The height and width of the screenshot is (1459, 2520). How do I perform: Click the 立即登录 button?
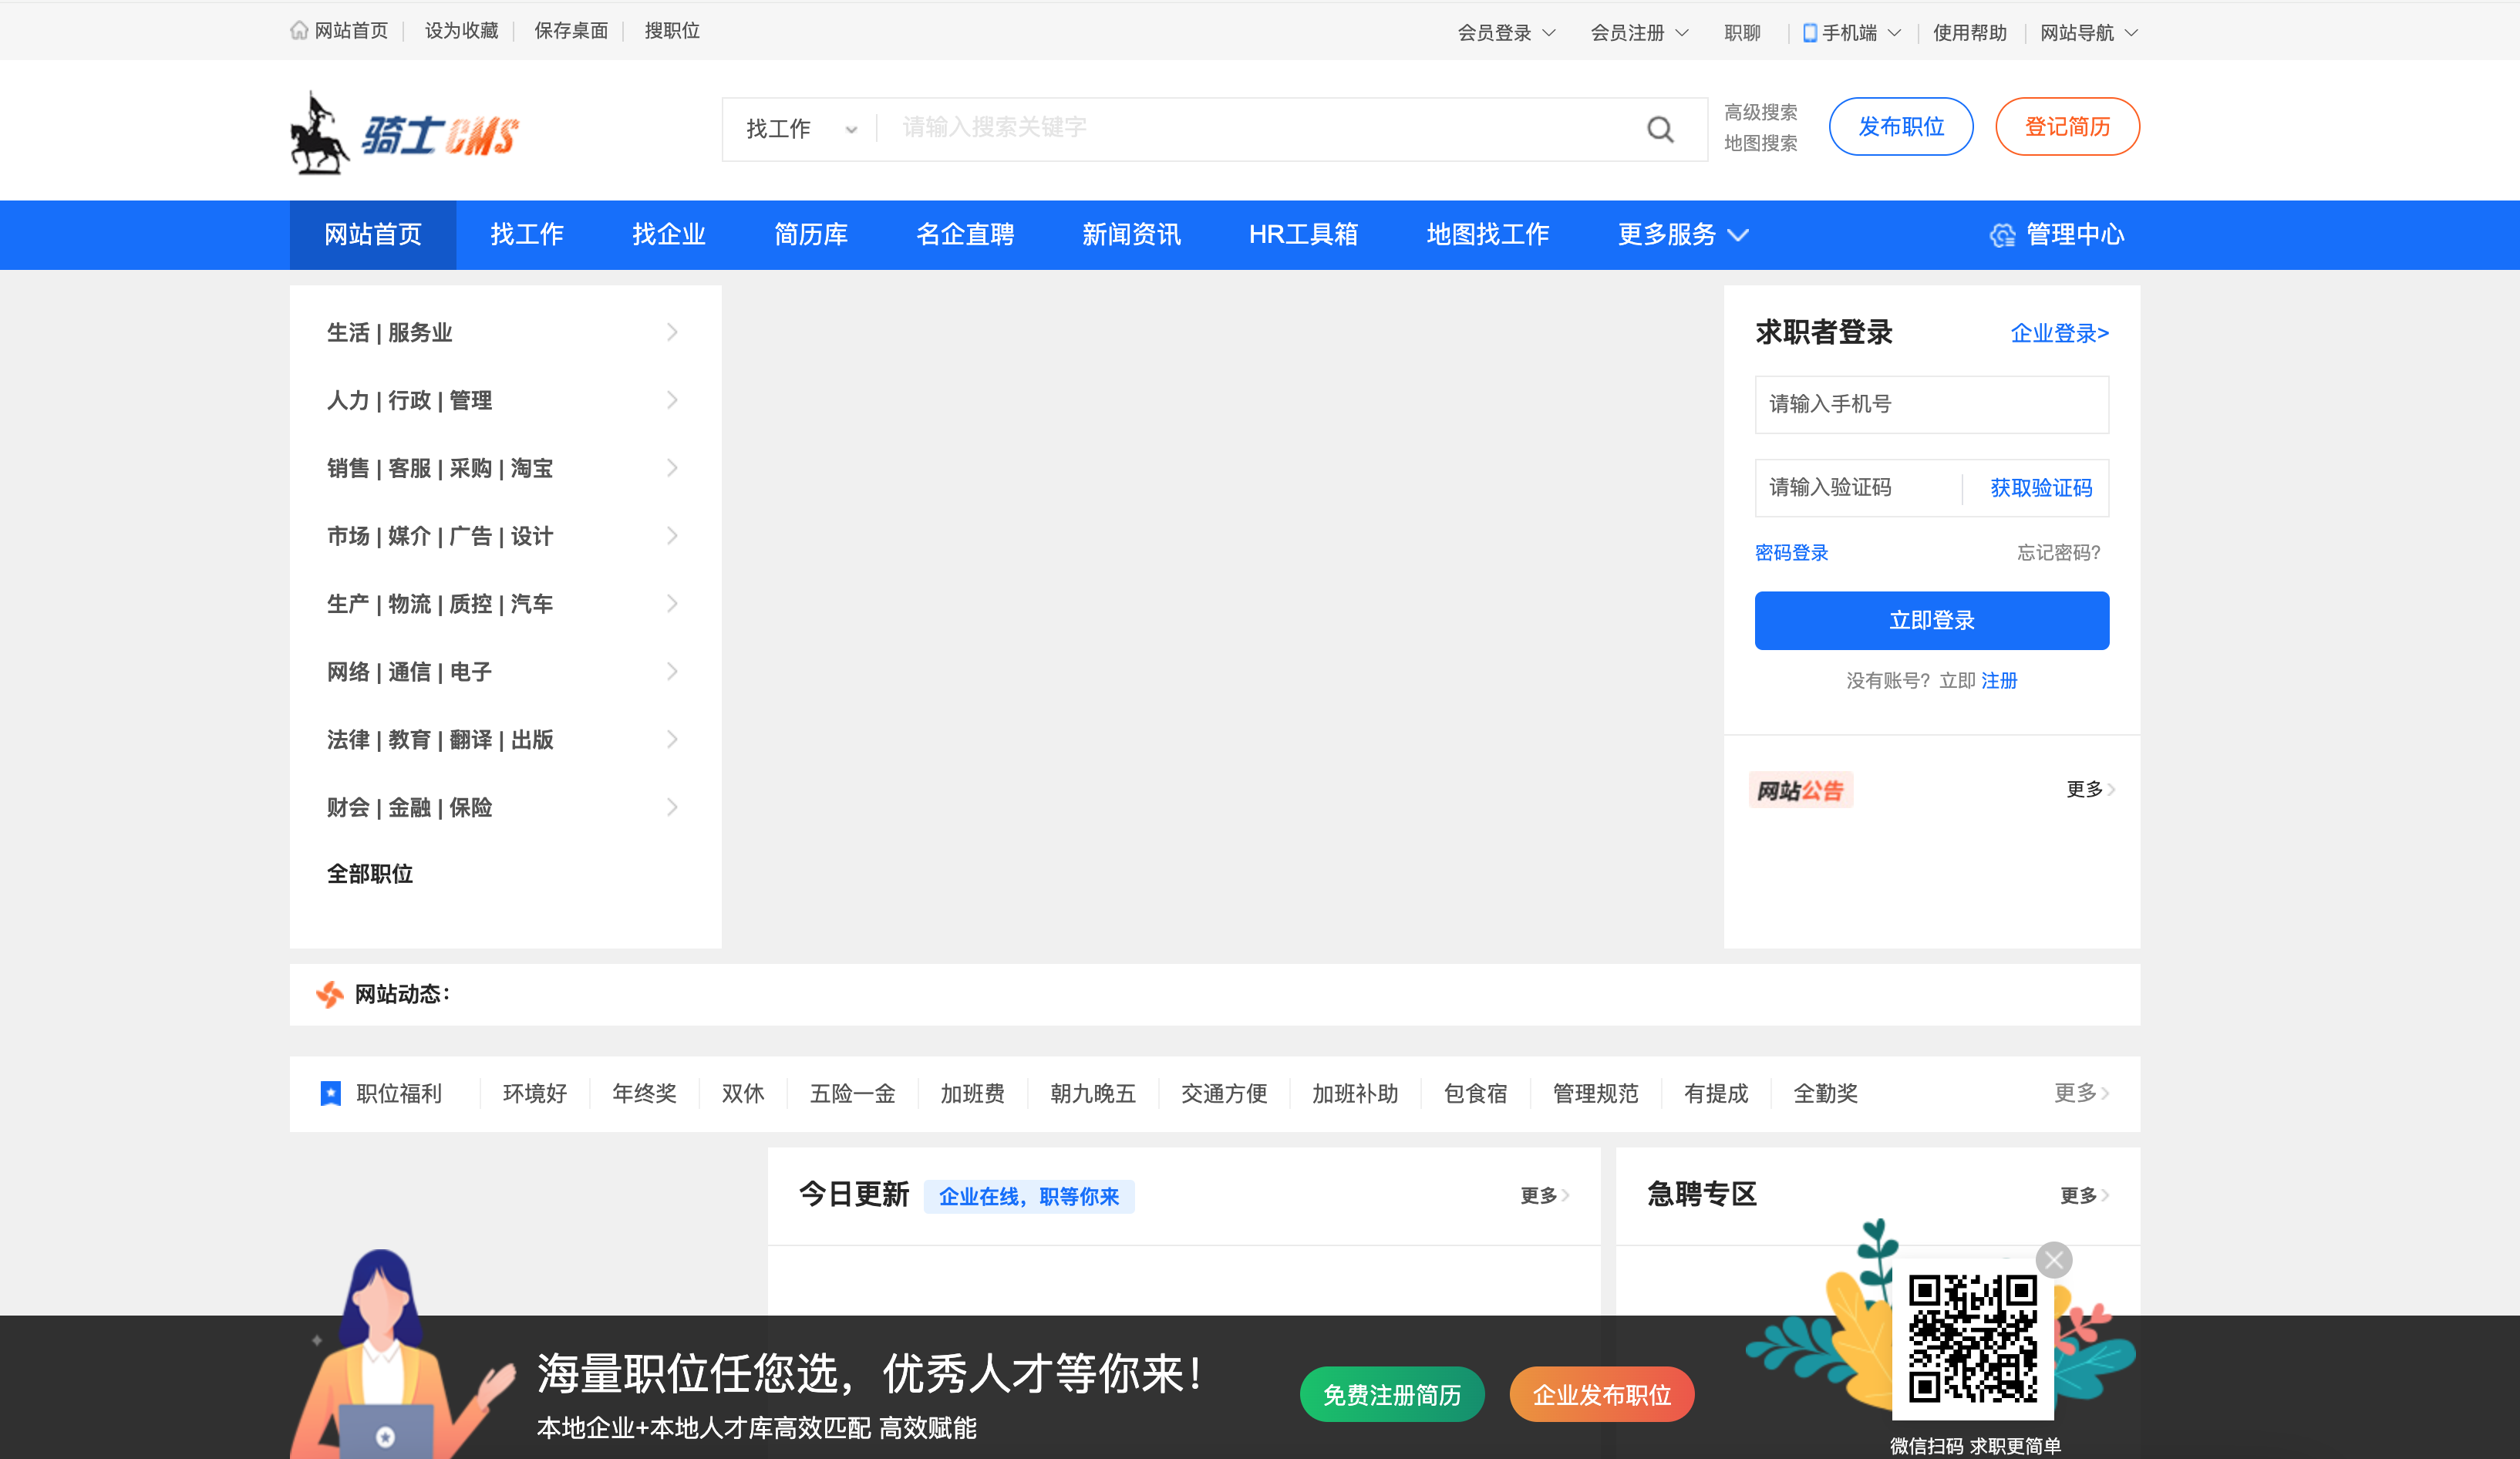(x=1931, y=620)
